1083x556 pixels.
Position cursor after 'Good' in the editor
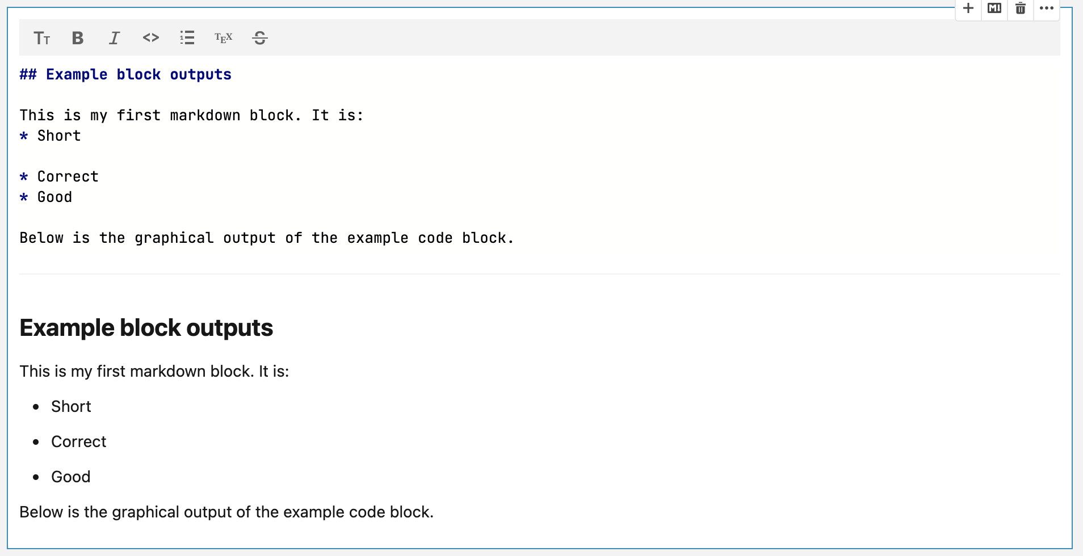(x=72, y=197)
